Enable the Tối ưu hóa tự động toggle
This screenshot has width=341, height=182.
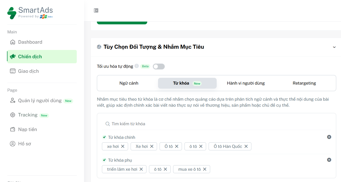click(x=159, y=66)
